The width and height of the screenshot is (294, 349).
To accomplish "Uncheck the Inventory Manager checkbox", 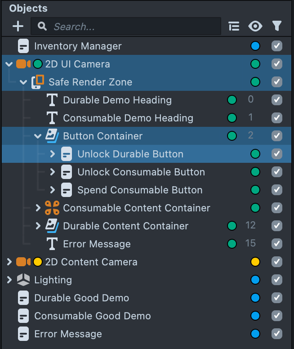I will (x=277, y=46).
